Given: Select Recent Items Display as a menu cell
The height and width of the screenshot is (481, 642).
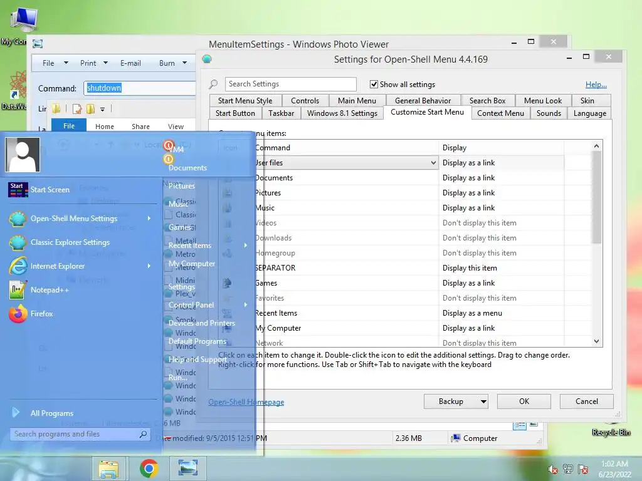Looking at the screenshot, I should [501, 313].
